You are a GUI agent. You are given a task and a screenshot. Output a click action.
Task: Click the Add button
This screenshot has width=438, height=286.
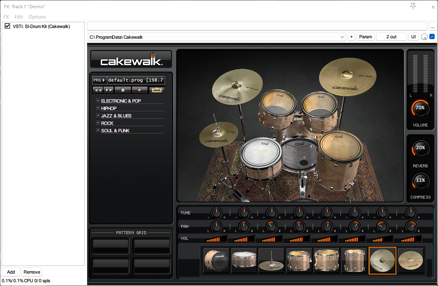click(x=11, y=272)
